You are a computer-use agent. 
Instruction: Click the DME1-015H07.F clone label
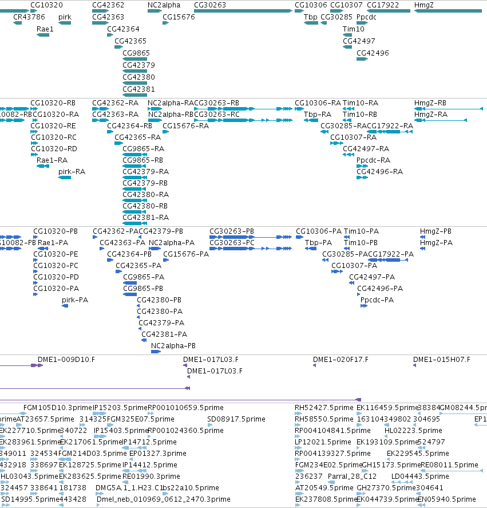tap(442, 359)
